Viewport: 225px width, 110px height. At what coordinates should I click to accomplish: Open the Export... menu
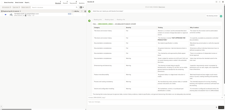pyautogui.click(x=27, y=3)
